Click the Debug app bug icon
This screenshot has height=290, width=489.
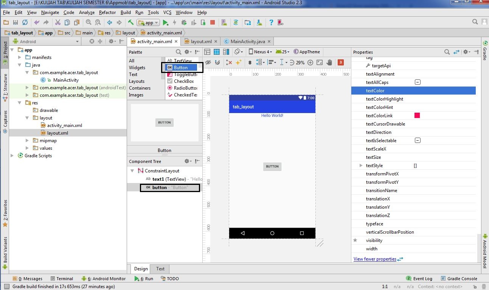pyautogui.click(x=184, y=23)
